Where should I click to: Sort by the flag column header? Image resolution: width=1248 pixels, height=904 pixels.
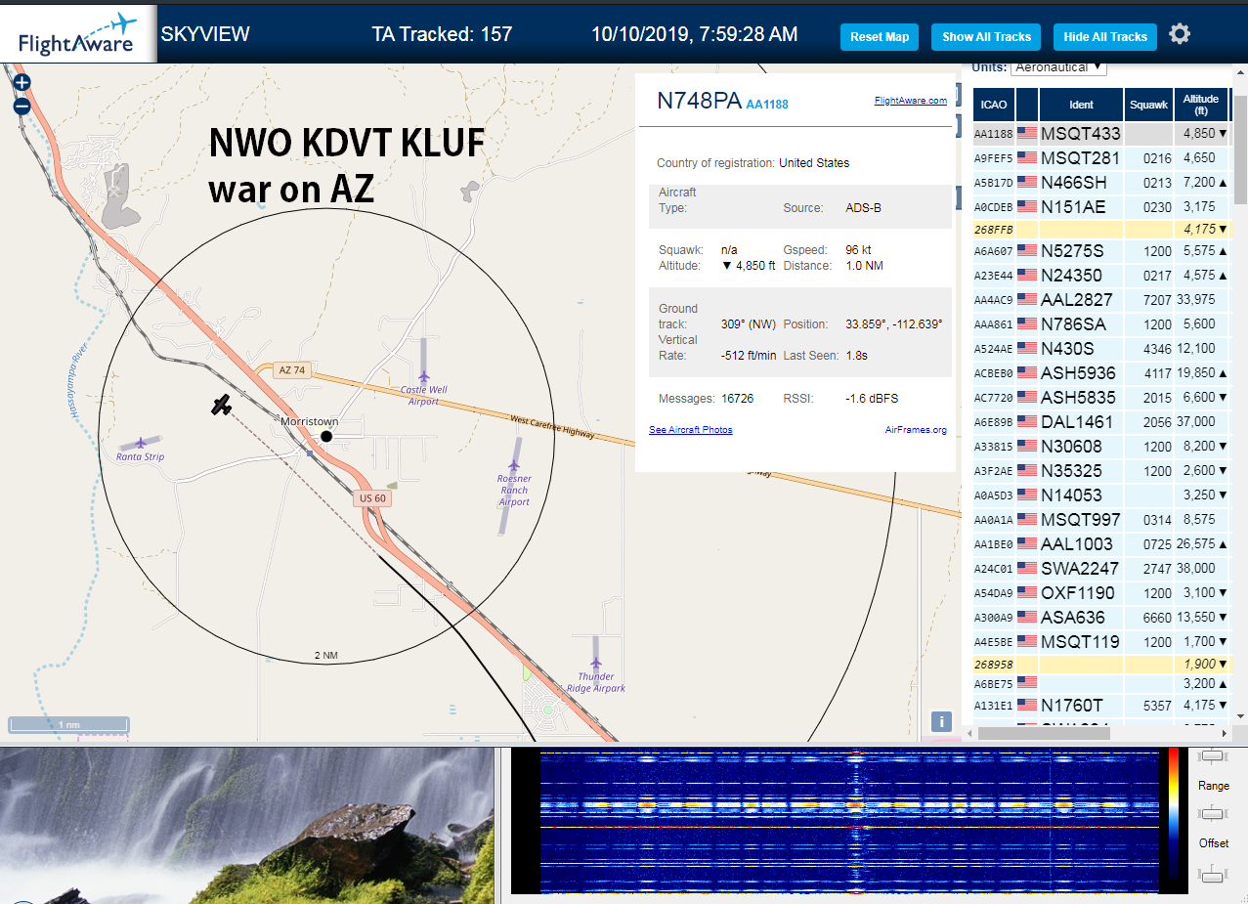(x=1026, y=104)
